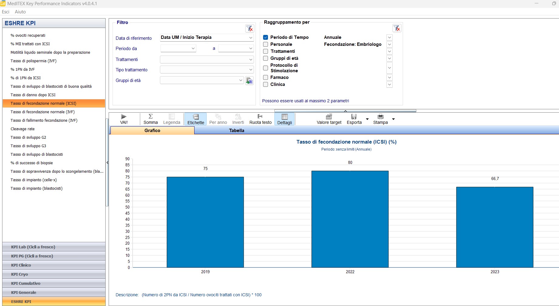Click the Somma sigma icon

click(151, 117)
